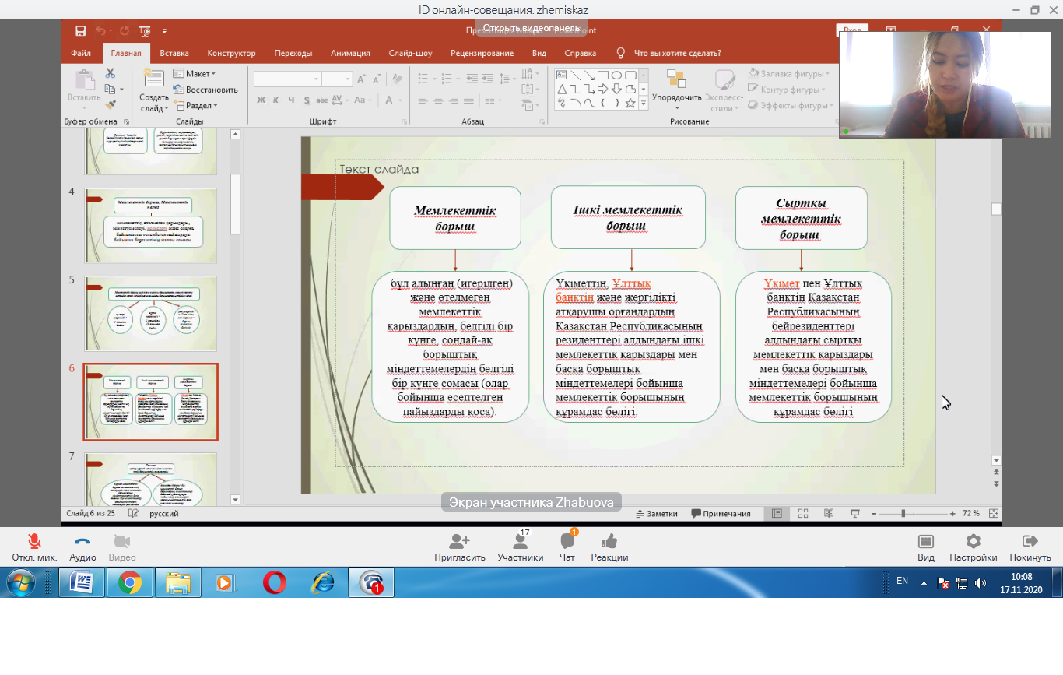Screen dimensions: 1063x675
Task: Expand the Макет layout dropdown
Action: [195, 74]
